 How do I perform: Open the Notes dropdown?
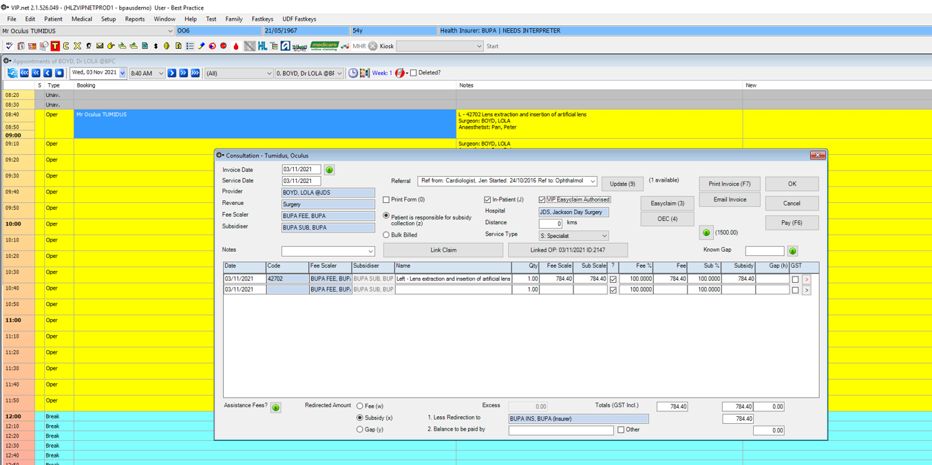coord(370,251)
